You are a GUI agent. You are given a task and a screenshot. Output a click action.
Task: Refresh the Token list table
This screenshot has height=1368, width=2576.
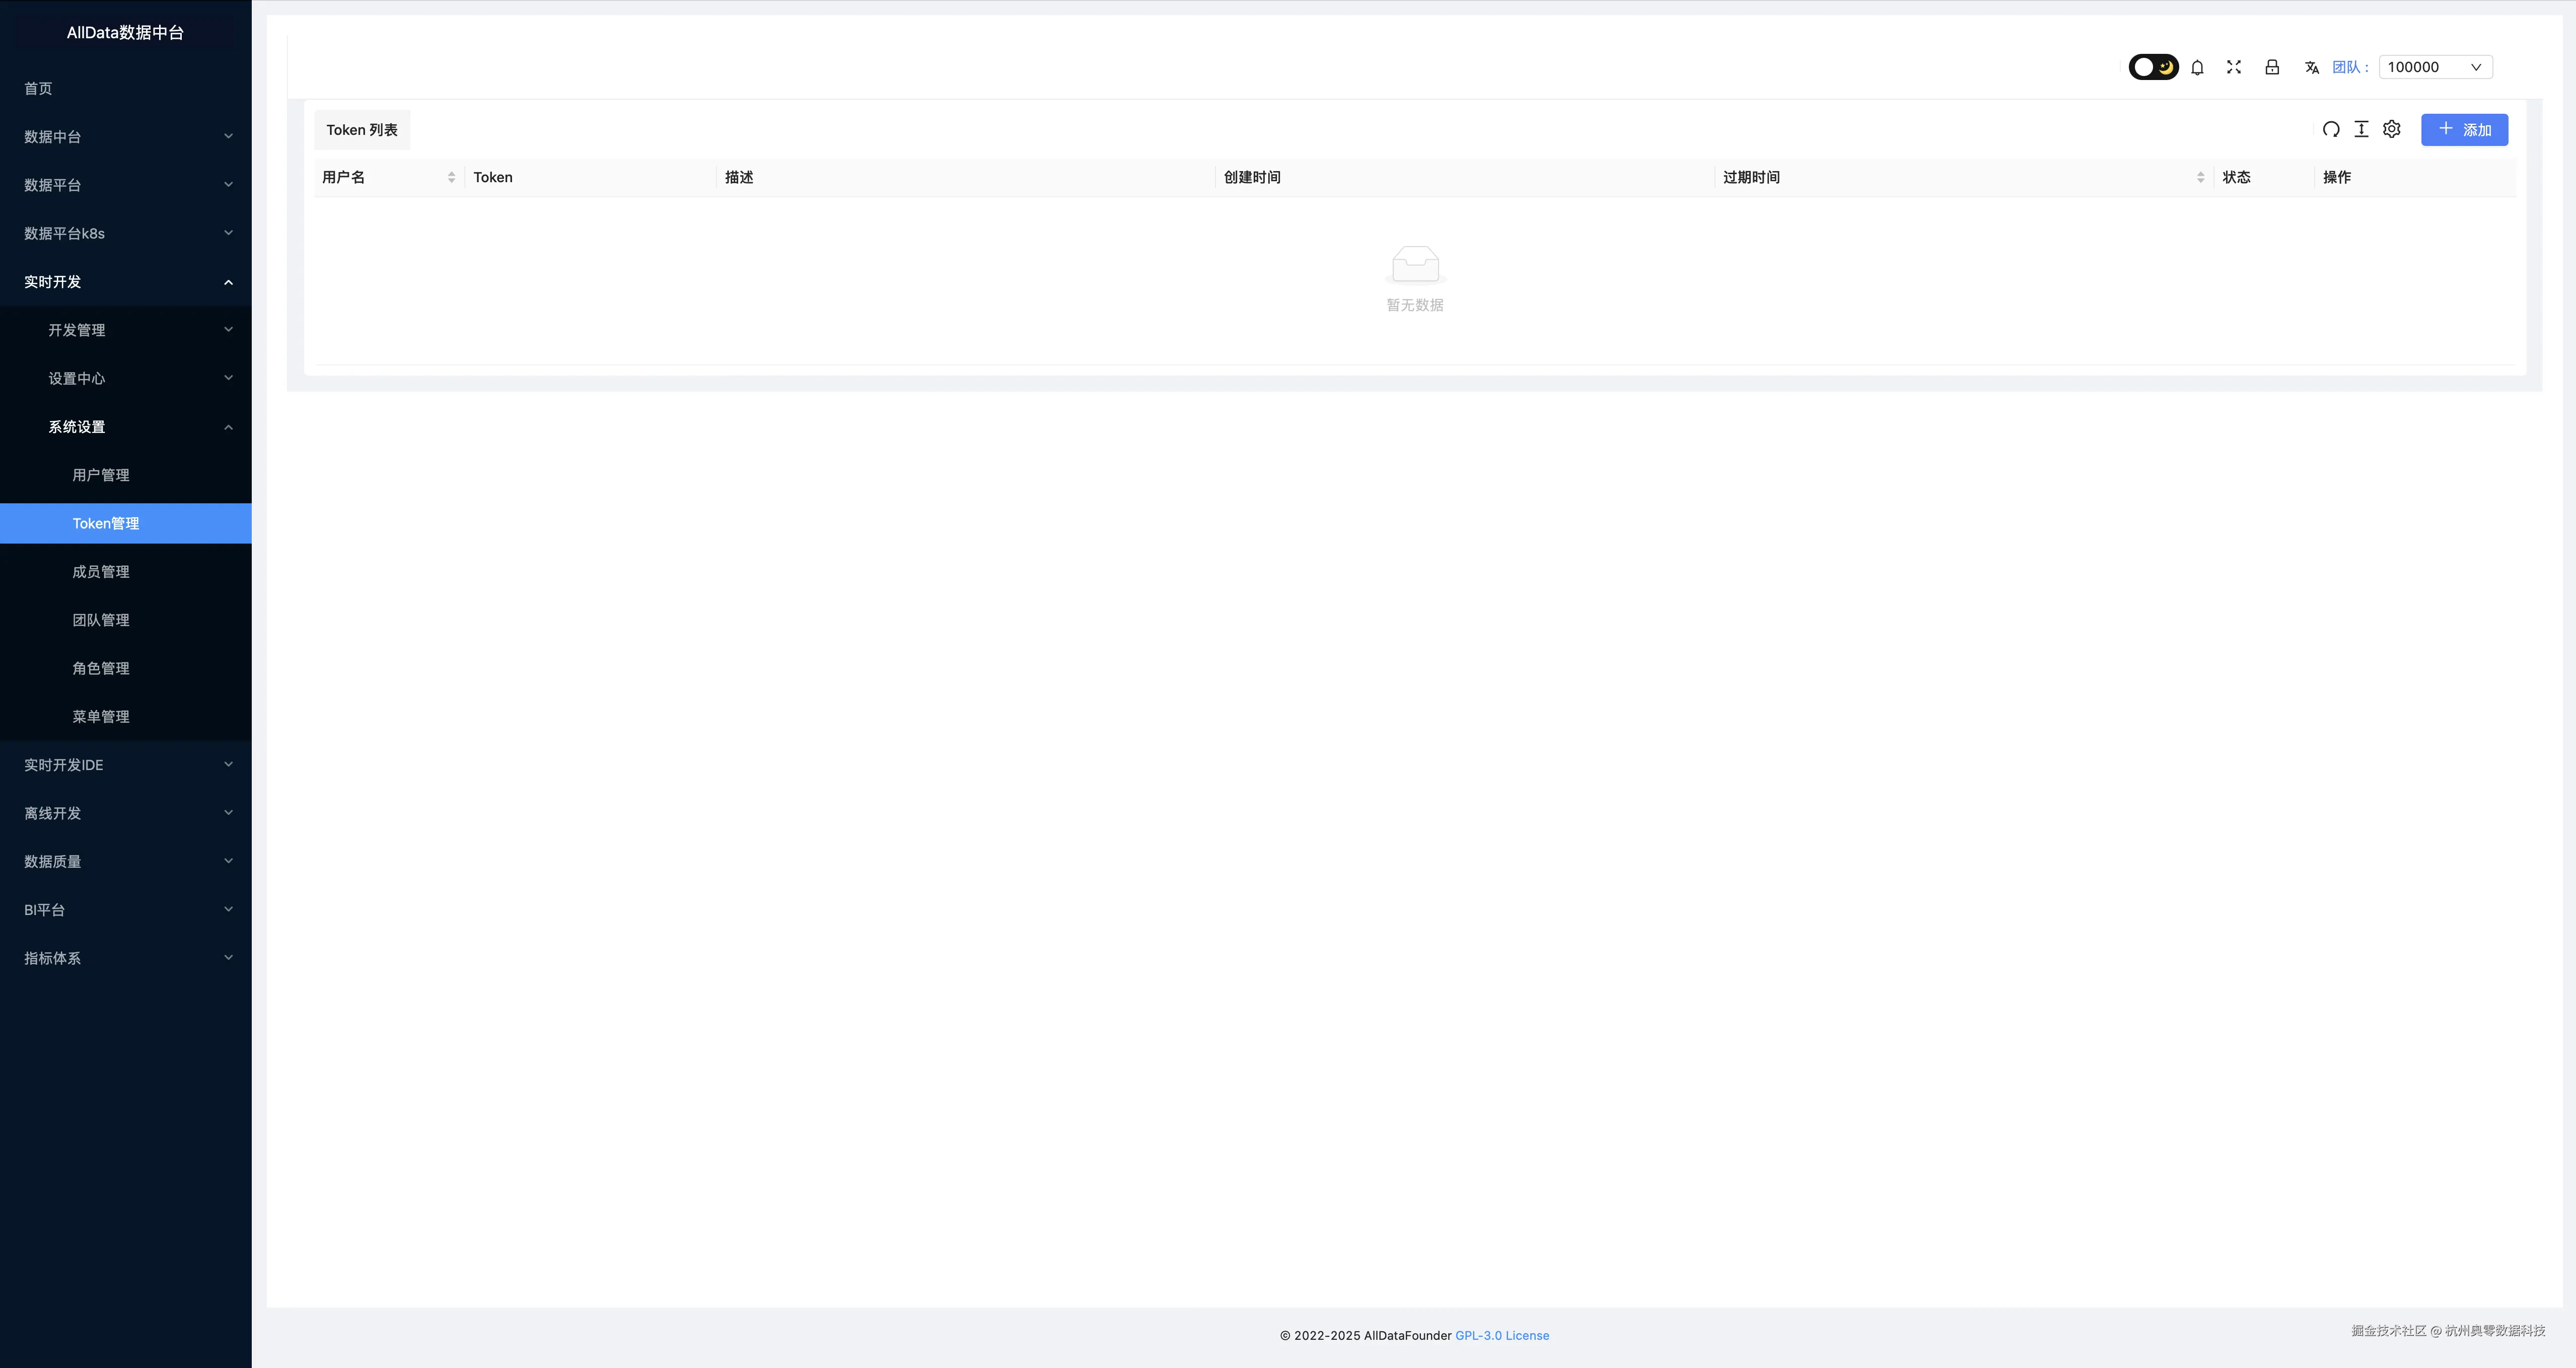(x=2331, y=130)
